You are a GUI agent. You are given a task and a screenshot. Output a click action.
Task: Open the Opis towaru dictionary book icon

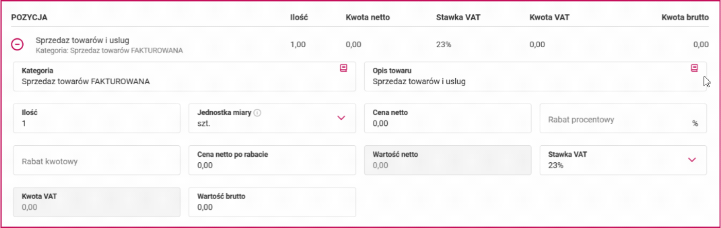tap(694, 68)
